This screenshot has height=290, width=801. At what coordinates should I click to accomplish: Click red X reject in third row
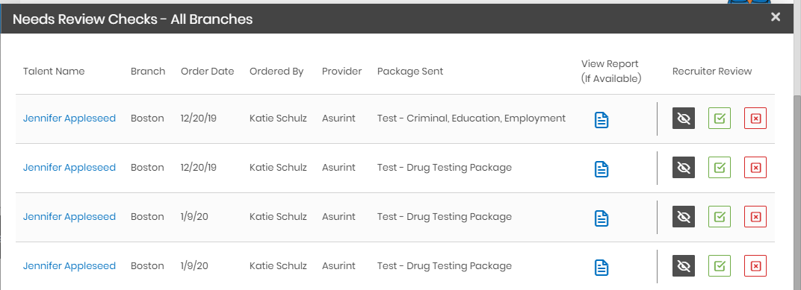[x=755, y=217]
